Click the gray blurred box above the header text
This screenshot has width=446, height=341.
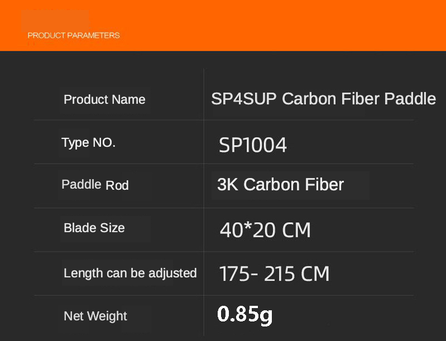tap(55, 20)
